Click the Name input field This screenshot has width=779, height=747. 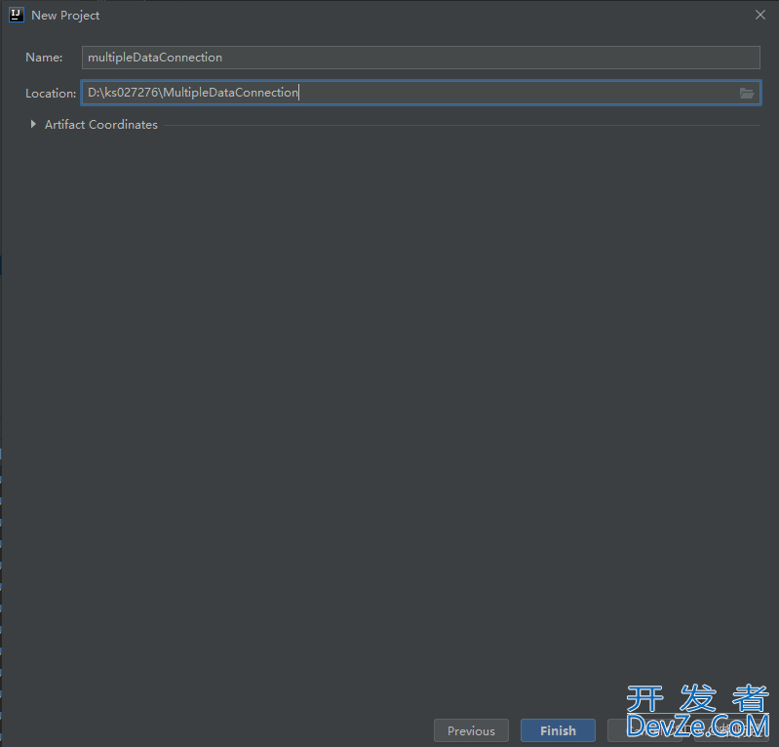pyautogui.click(x=421, y=58)
